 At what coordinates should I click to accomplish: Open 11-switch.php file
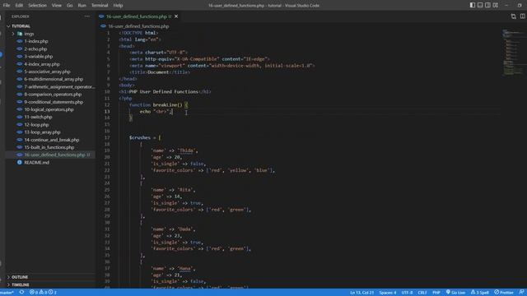click(38, 117)
